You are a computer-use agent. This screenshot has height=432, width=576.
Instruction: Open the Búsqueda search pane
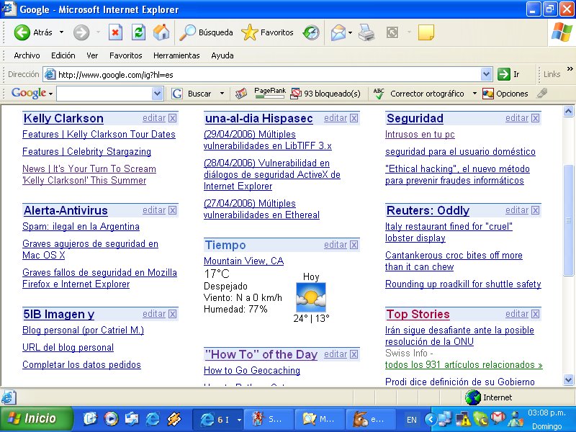coord(206,32)
